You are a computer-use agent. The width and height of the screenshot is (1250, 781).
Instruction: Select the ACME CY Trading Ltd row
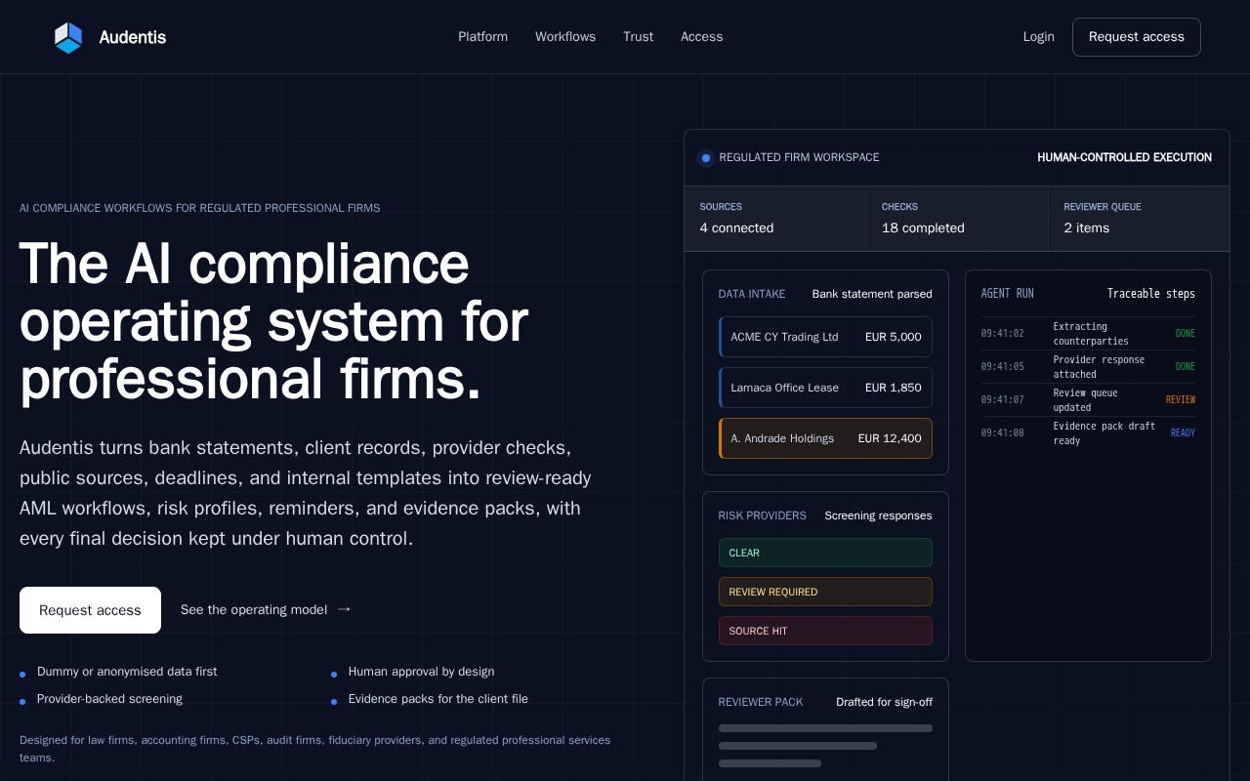click(825, 337)
